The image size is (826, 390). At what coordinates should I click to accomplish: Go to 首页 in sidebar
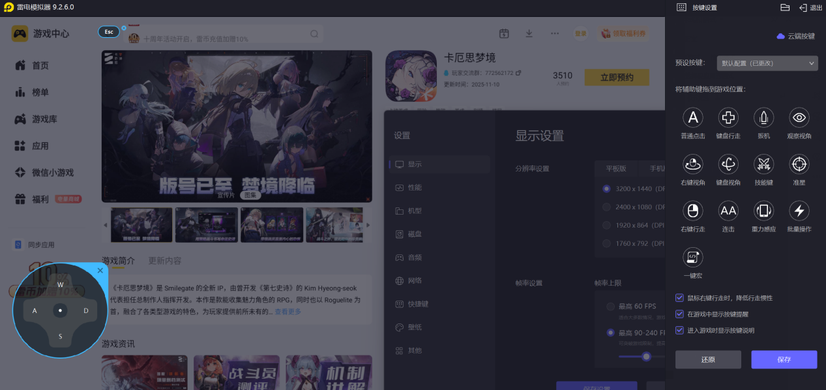click(x=32, y=65)
